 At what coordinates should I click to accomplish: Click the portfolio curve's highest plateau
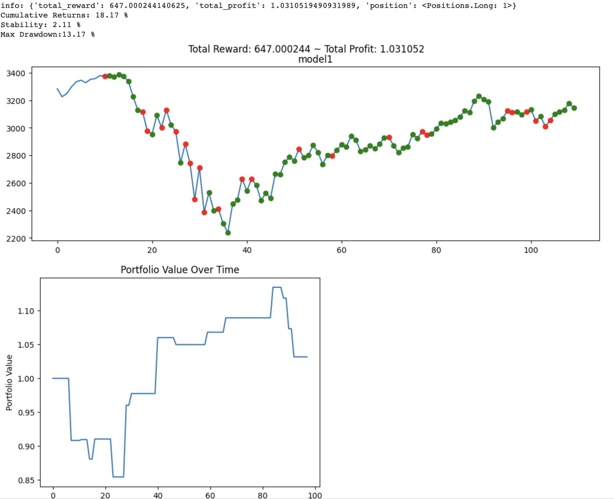277,287
